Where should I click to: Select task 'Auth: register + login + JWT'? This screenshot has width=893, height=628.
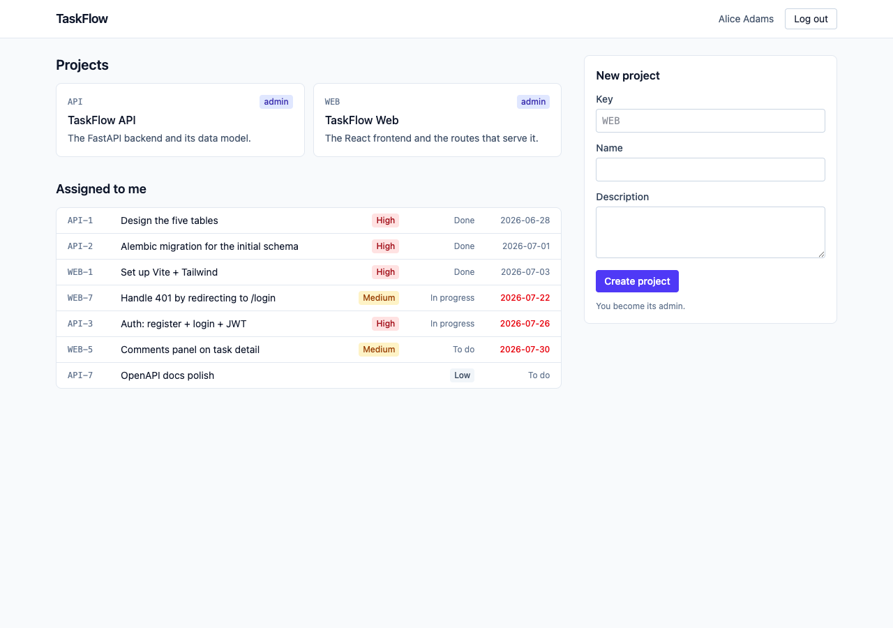(308, 324)
